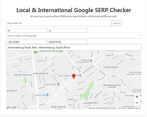
Task: Edit the 'en' language code field
Action: [x=26, y=30]
